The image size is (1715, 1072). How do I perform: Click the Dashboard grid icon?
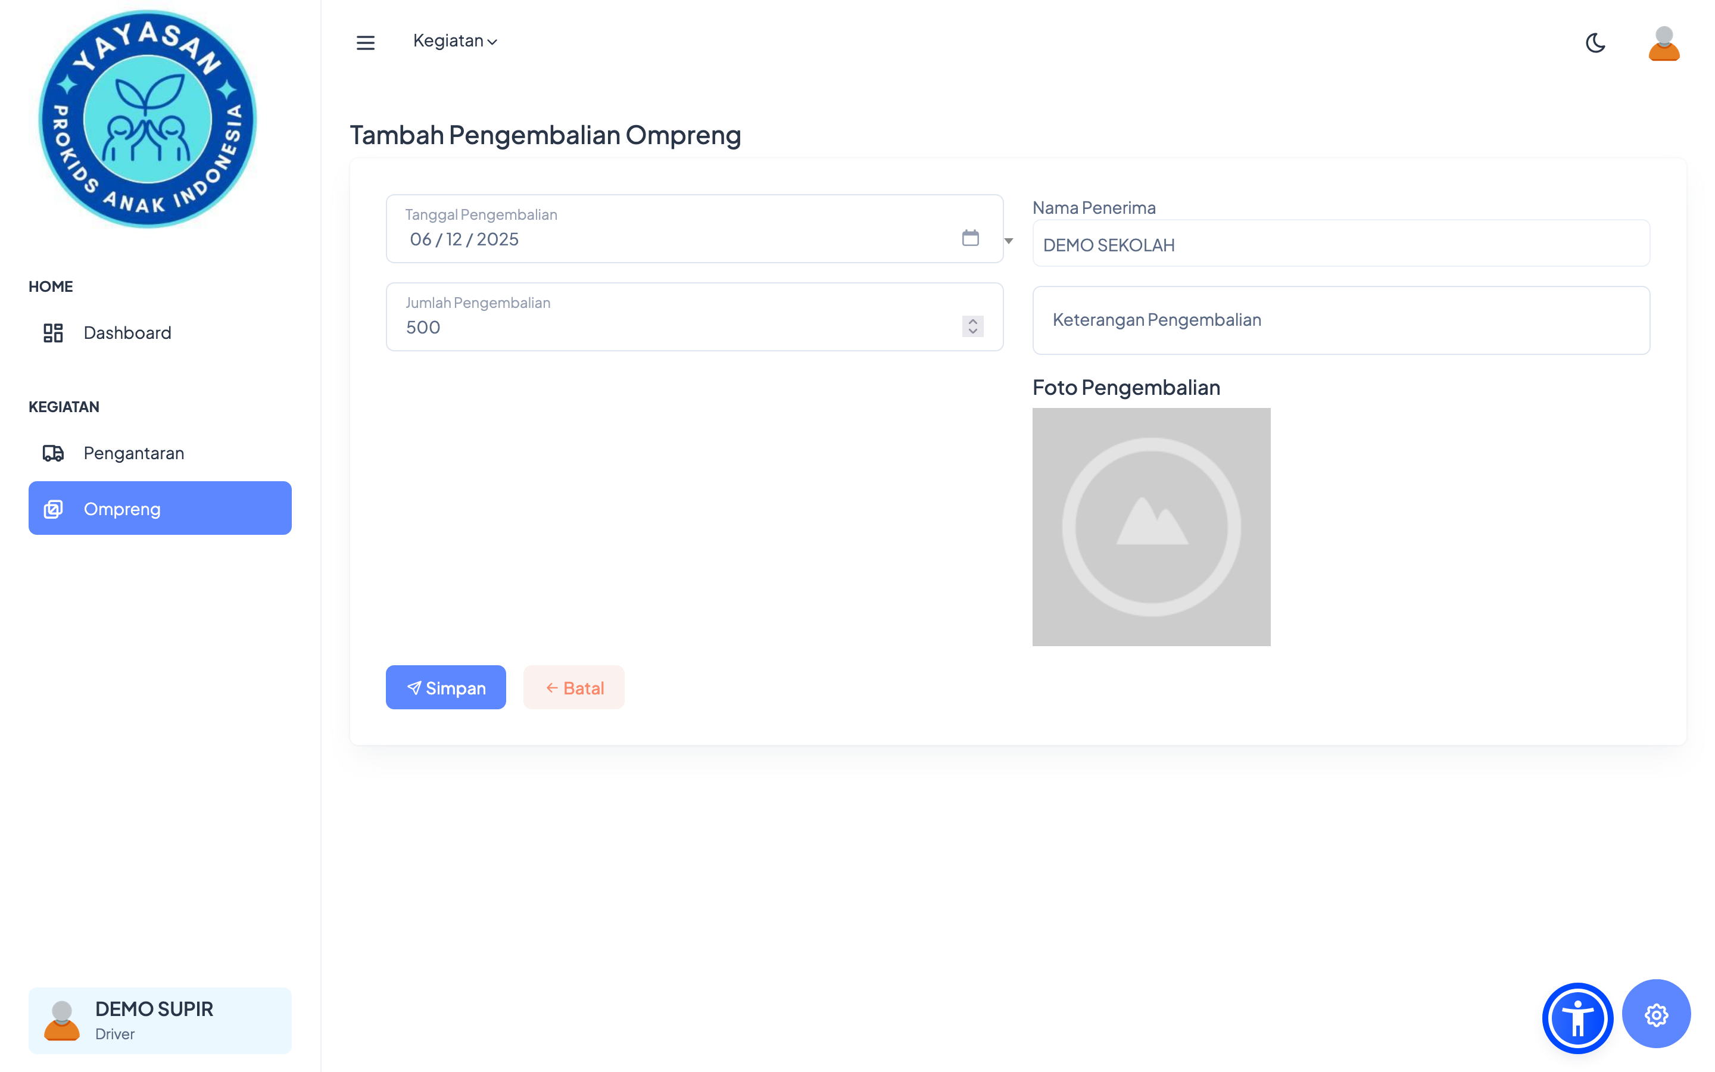click(53, 332)
